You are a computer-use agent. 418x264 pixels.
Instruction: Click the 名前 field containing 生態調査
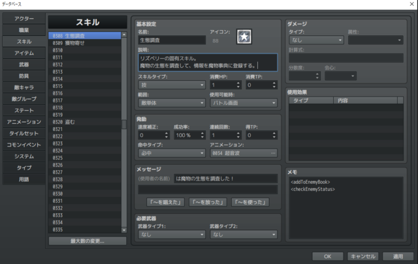(x=172, y=40)
